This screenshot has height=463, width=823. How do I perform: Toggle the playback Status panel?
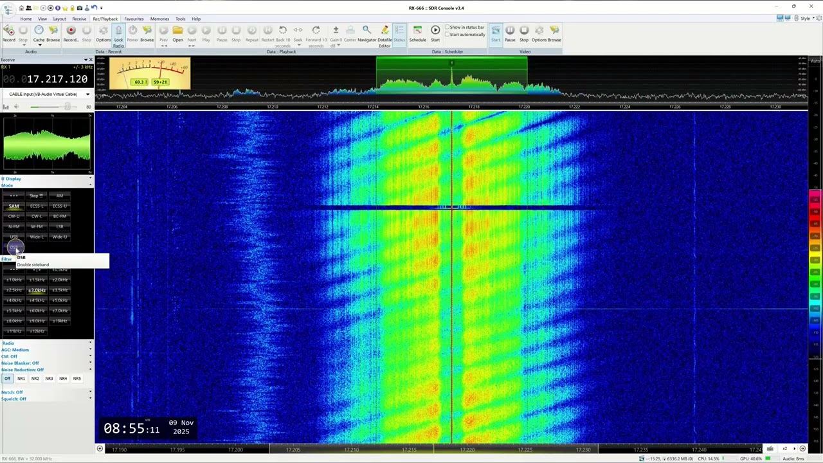pyautogui.click(x=399, y=33)
